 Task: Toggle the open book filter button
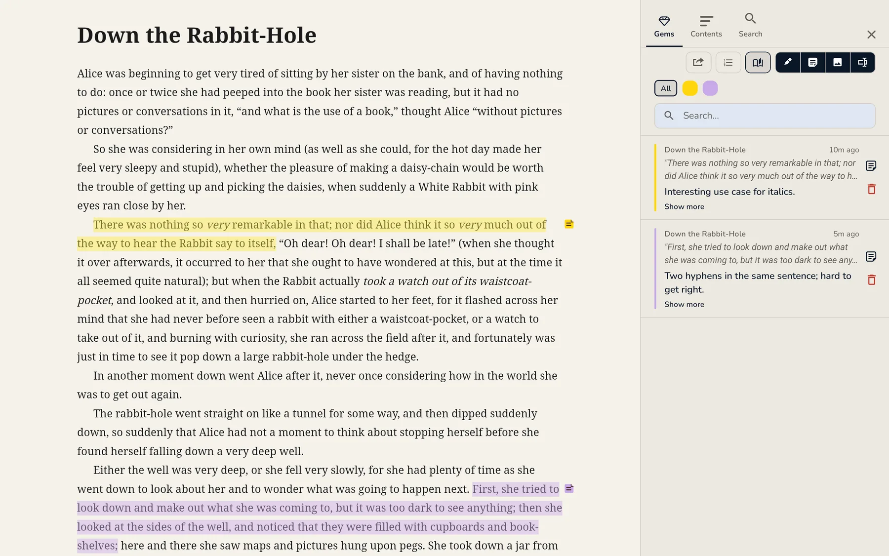[x=758, y=62]
